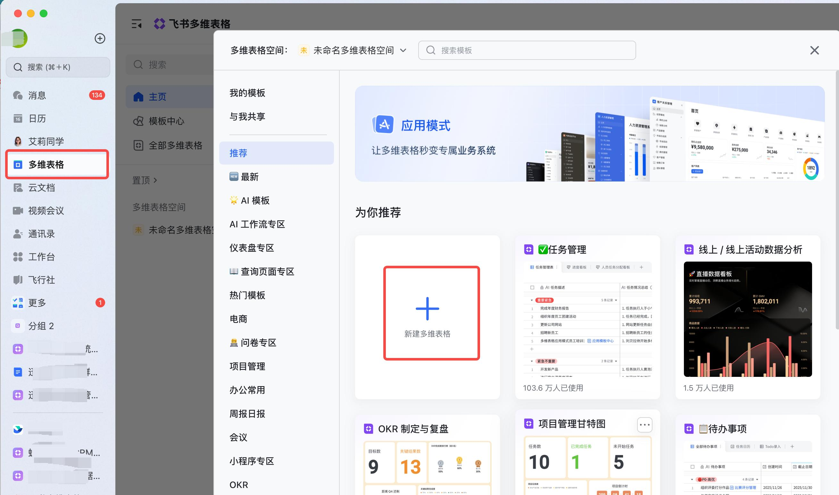
Task: Open 云文档 cloud docs in sidebar
Action: click(41, 187)
